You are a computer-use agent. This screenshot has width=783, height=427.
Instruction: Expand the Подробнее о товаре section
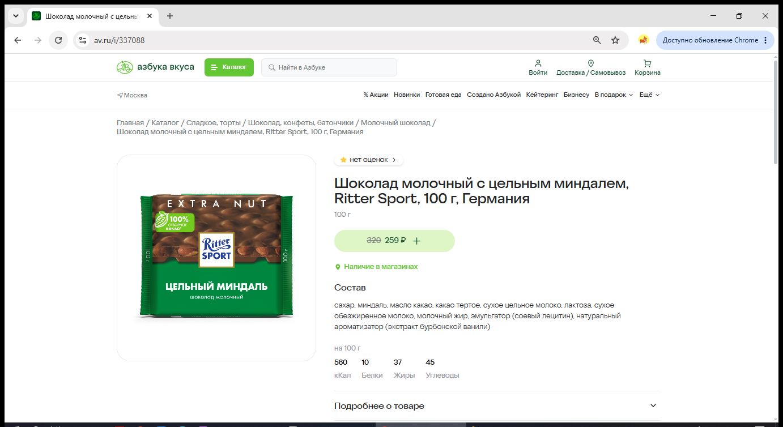497,406
